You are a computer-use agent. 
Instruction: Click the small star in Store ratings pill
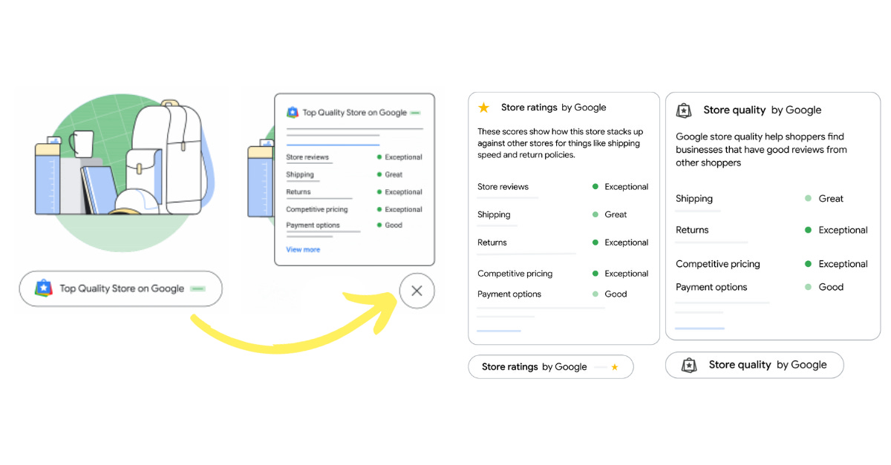pos(614,367)
